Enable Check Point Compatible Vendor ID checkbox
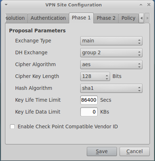The height and width of the screenshot is (161, 155). click(13, 126)
